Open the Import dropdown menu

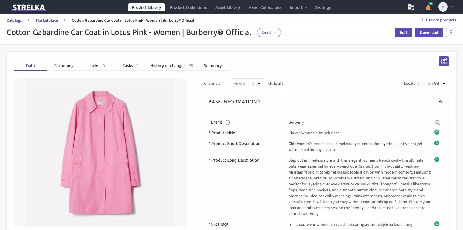tap(298, 7)
